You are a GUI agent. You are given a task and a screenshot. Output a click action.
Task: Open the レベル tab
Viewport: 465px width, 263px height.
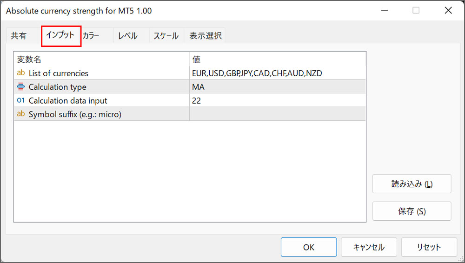click(x=127, y=36)
